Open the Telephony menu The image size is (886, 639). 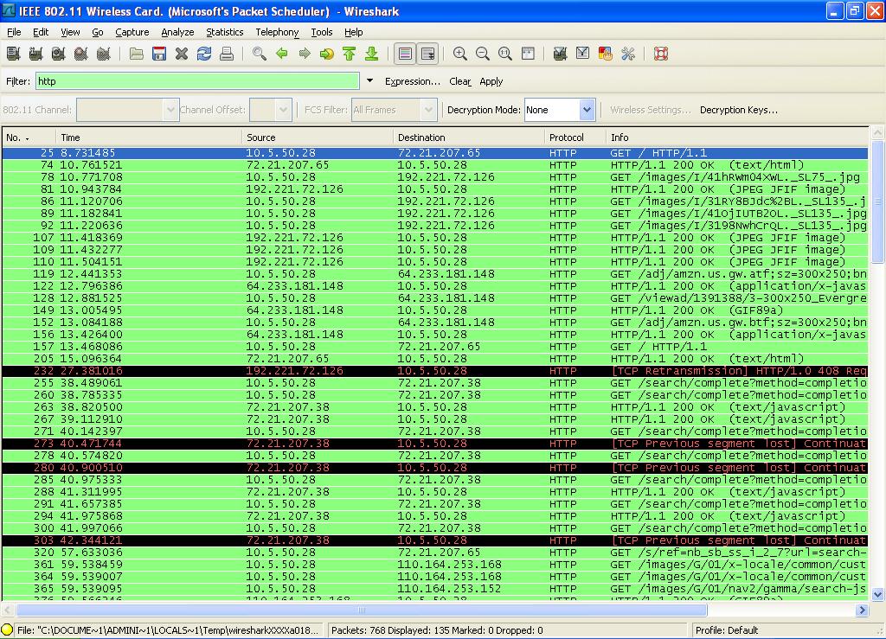coord(277,32)
